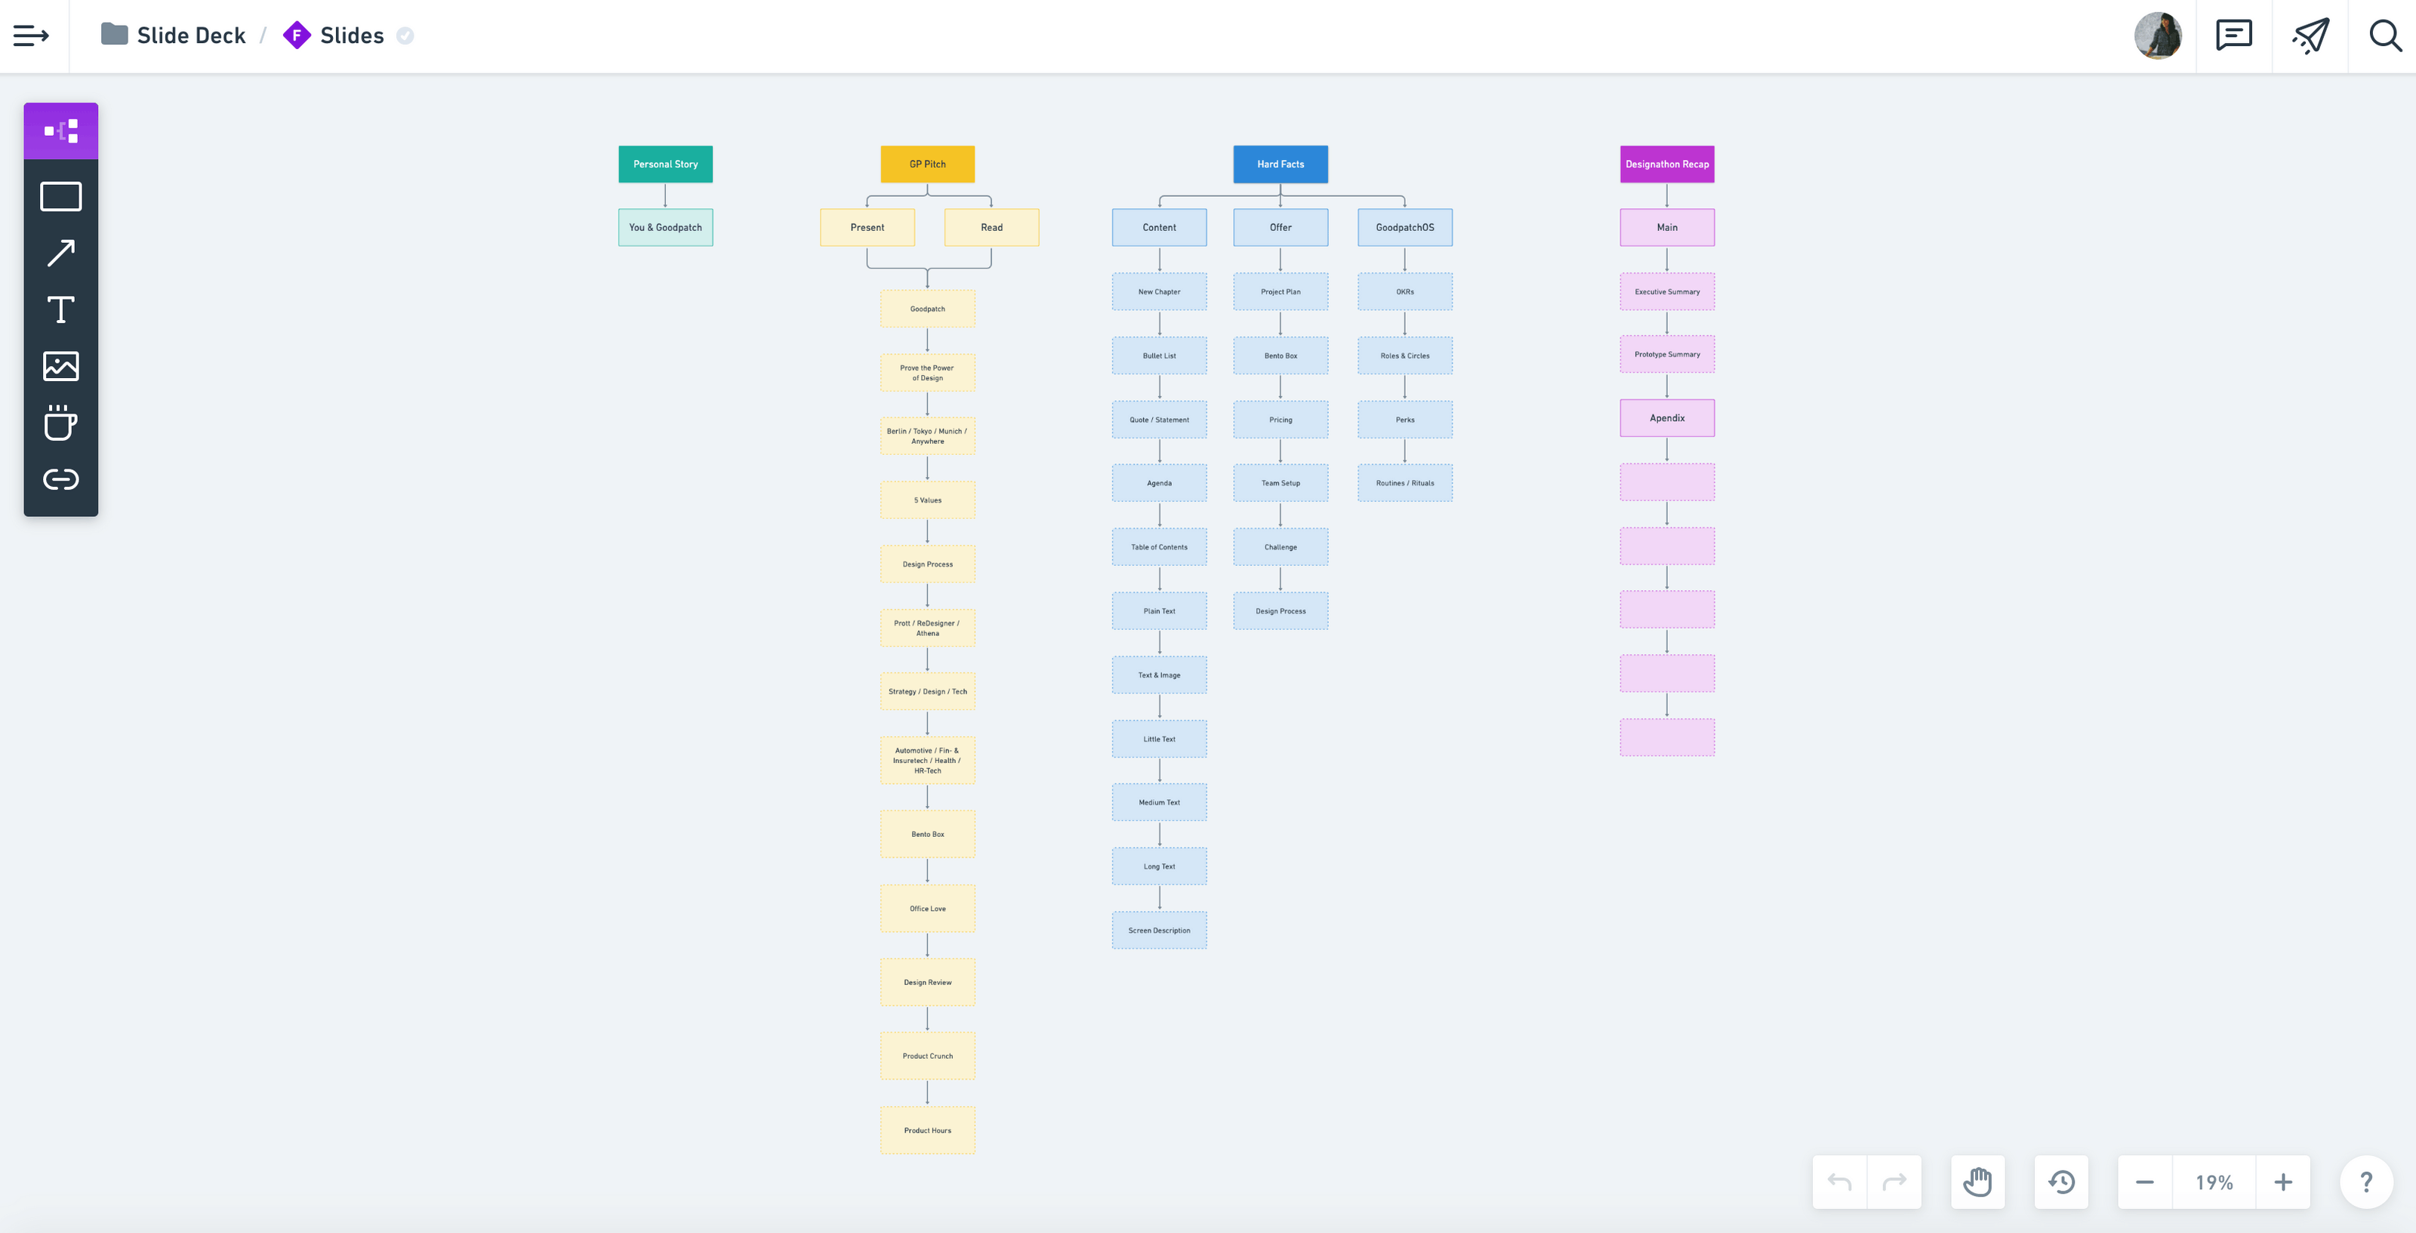Open the image insertion tool
2416x1233 pixels.
coord(60,367)
